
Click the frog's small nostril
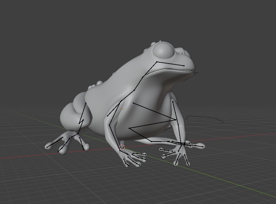[189, 60]
